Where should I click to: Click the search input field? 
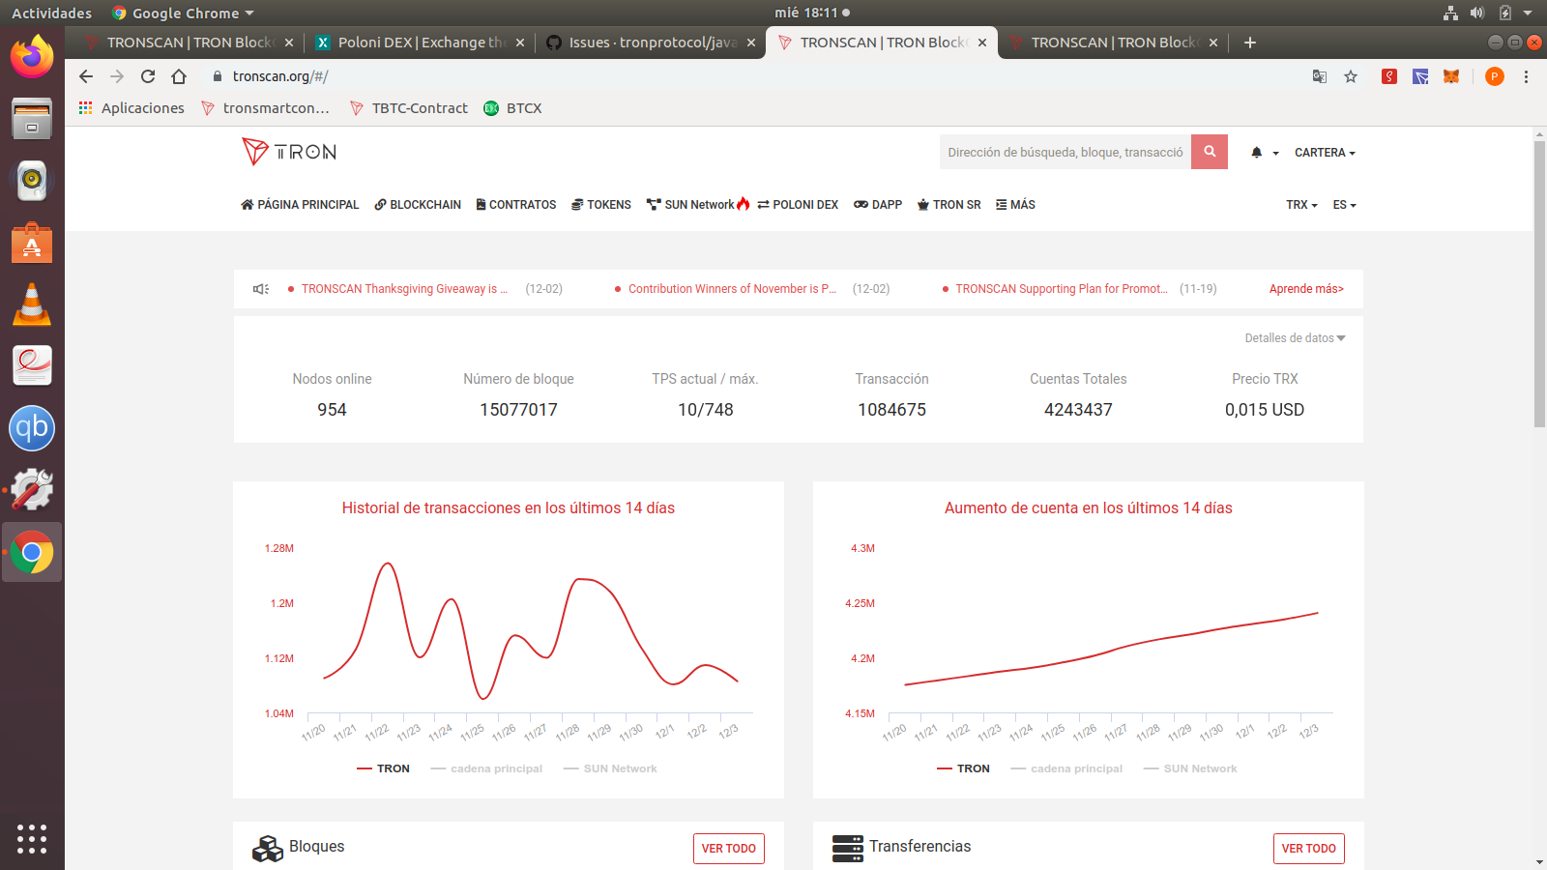click(x=1064, y=152)
